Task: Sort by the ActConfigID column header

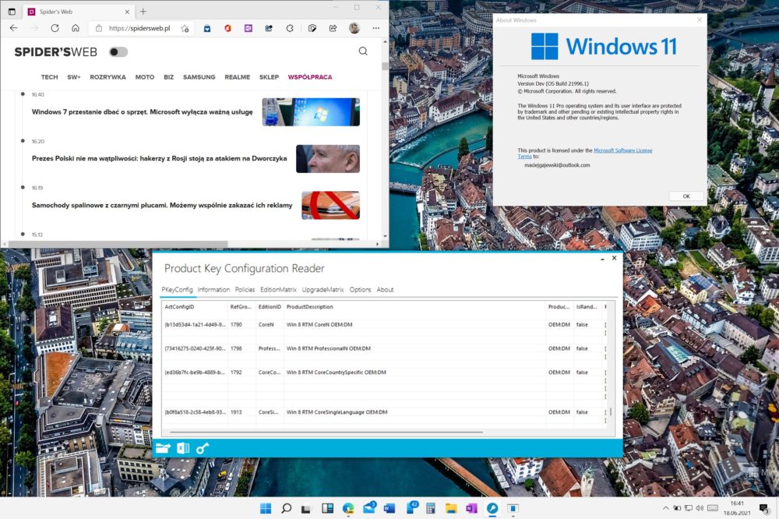Action: coord(195,307)
